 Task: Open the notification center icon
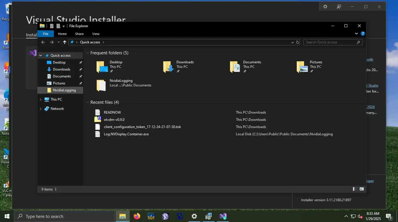(389, 216)
